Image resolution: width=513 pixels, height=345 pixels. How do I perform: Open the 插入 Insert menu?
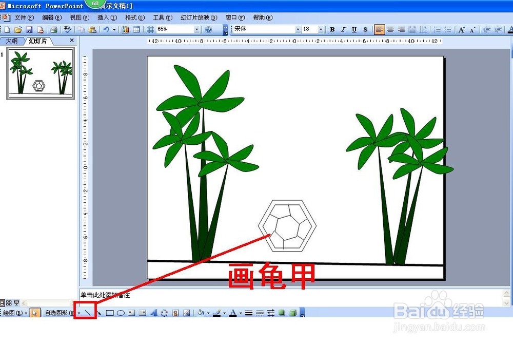(107, 17)
